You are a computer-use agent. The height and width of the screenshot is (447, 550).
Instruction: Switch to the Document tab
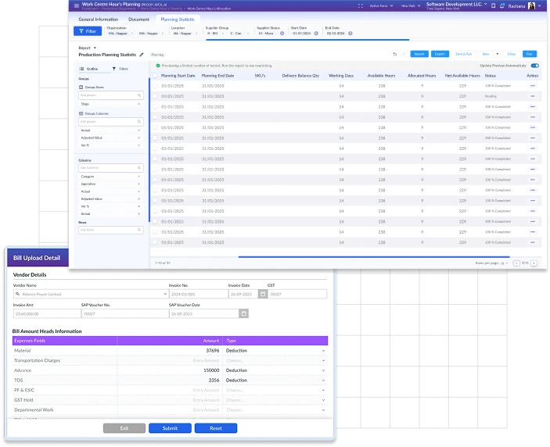coord(138,19)
